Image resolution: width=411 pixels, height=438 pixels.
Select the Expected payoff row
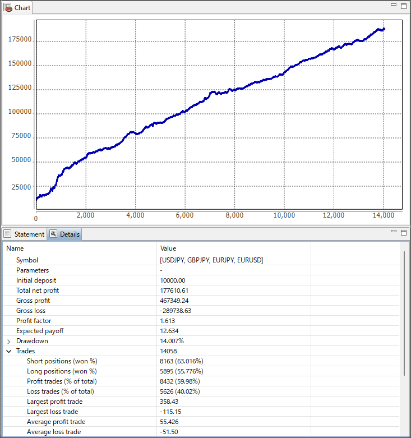201,331
